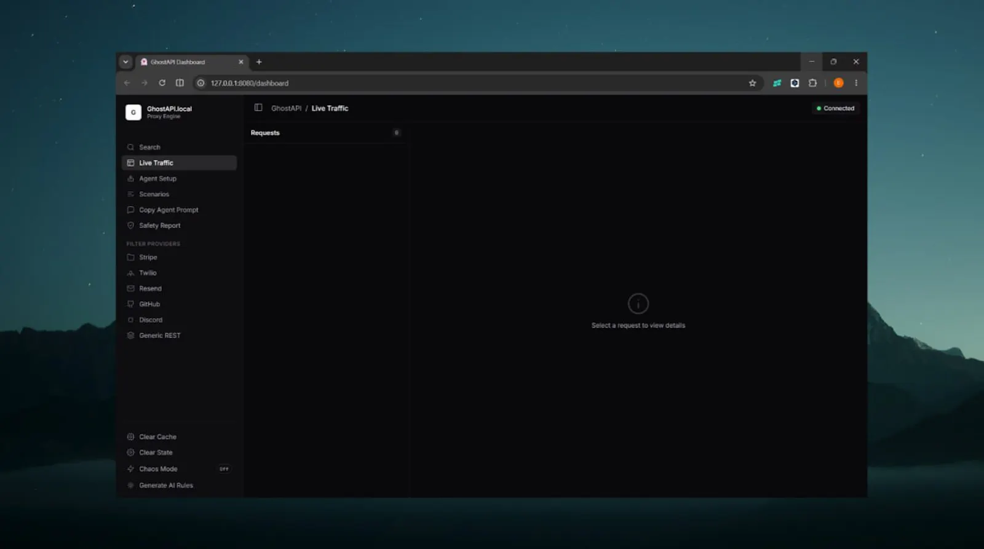Screen dimensions: 984x549
Task: Click the Safety Report shield icon
Action: tap(130, 226)
